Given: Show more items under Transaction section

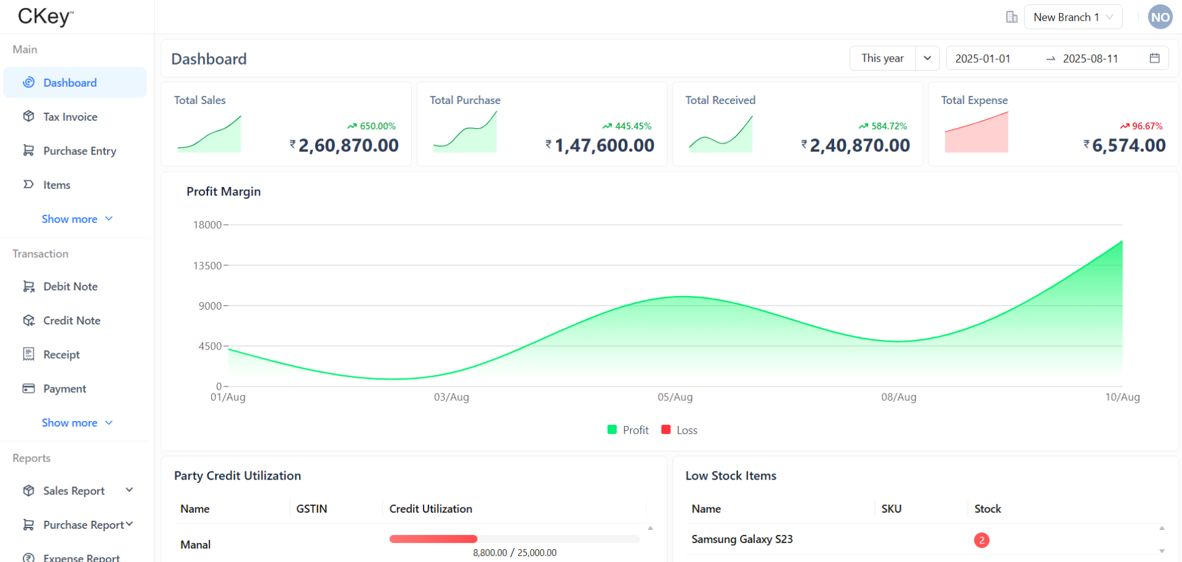Looking at the screenshot, I should (76, 423).
